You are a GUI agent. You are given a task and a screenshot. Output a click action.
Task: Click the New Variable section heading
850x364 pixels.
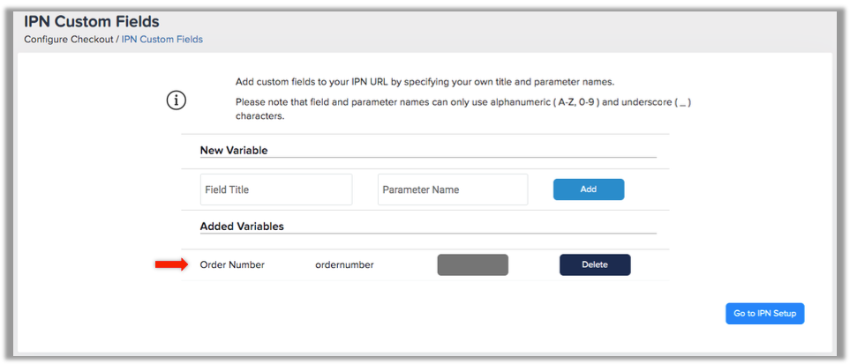pyautogui.click(x=234, y=151)
